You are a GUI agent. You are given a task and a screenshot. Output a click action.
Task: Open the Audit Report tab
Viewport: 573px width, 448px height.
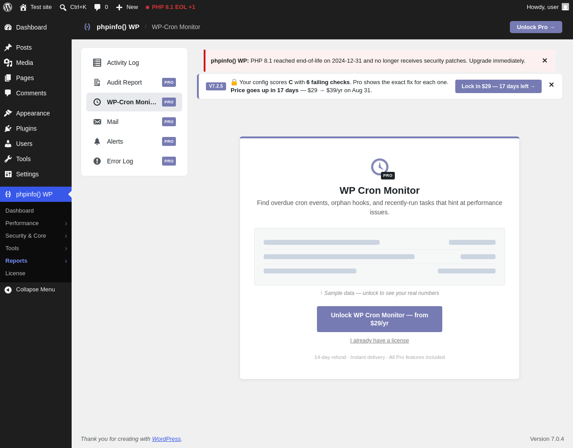(134, 82)
